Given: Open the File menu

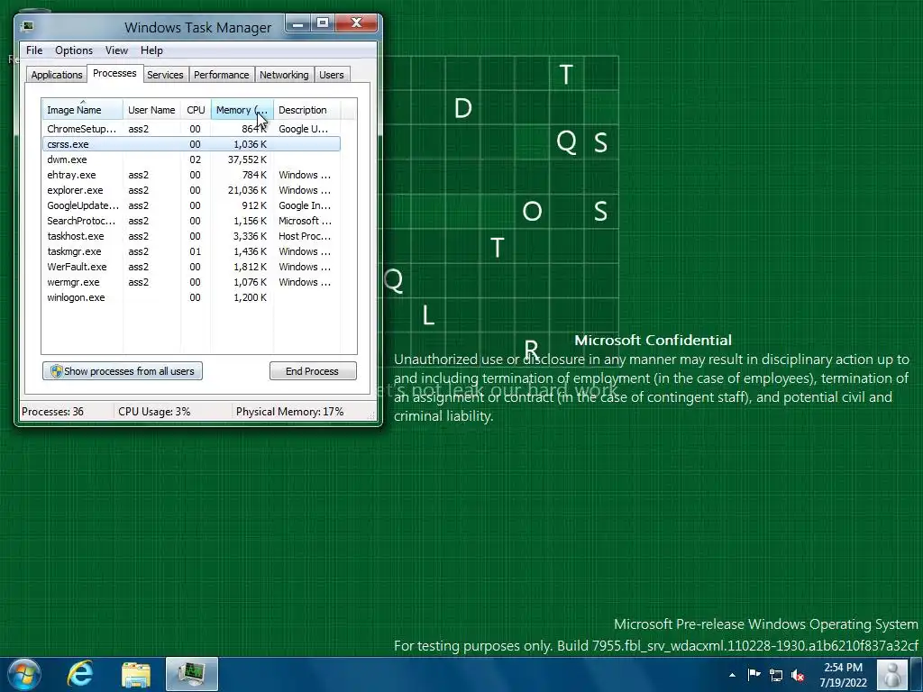Looking at the screenshot, I should pyautogui.click(x=34, y=50).
